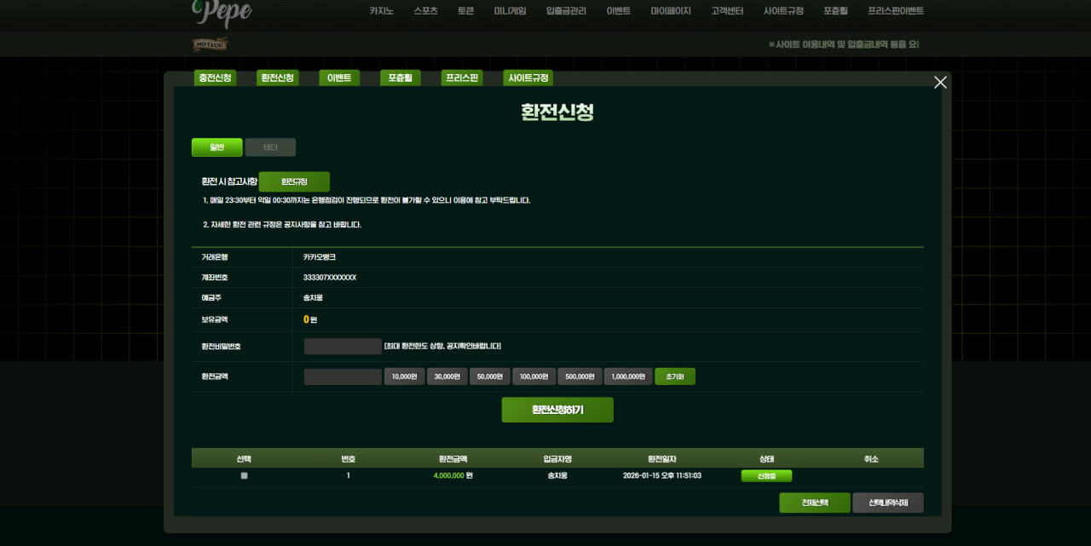Click the Pepe site logo
Viewport: 1091px width, 546px height.
[222, 12]
